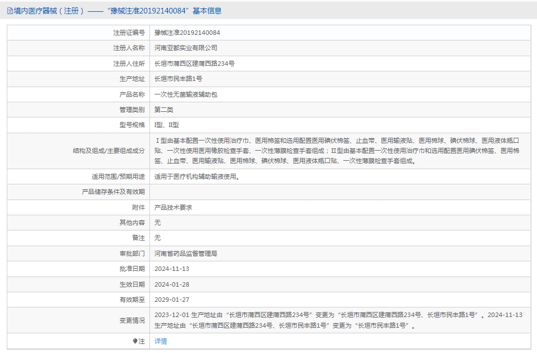Click the 无 value in 备注 row
This screenshot has width=537, height=353.
click(157, 238)
